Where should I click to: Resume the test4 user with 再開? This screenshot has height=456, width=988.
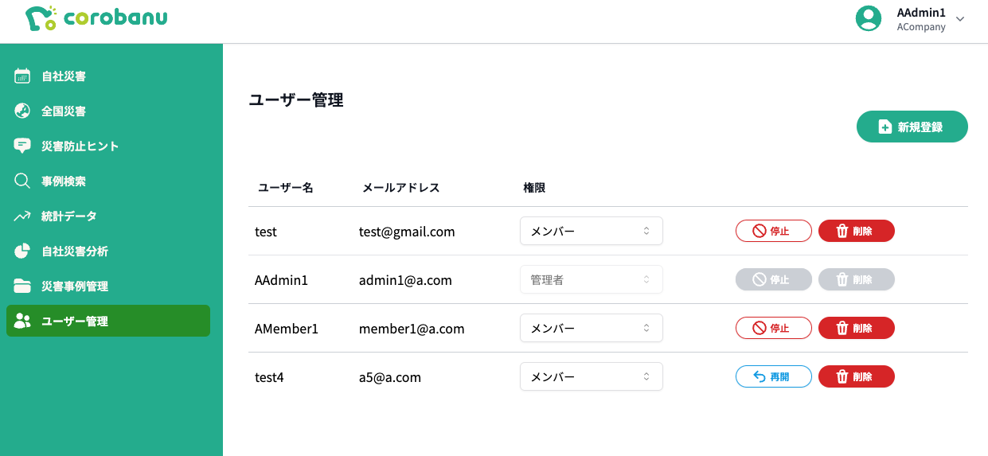point(773,376)
